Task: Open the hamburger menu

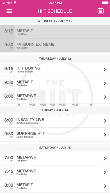Action: (x=9, y=11)
